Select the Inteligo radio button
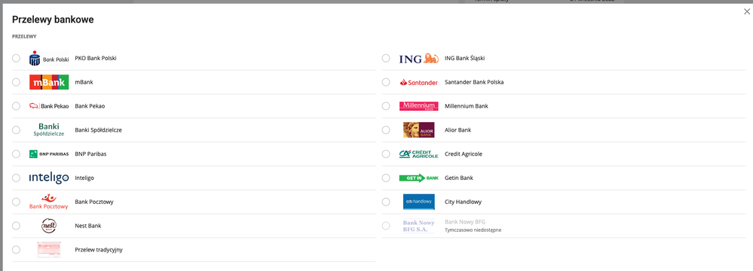Viewport: 753px width, 271px height. click(x=17, y=178)
